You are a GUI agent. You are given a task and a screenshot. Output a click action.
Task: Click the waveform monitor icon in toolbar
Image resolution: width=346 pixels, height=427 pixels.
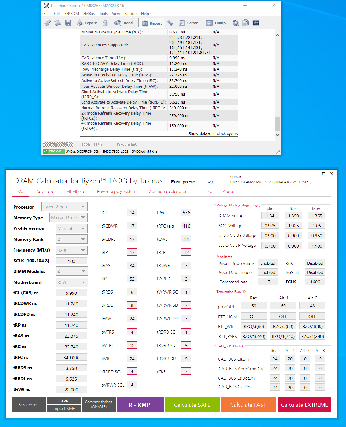point(256,23)
